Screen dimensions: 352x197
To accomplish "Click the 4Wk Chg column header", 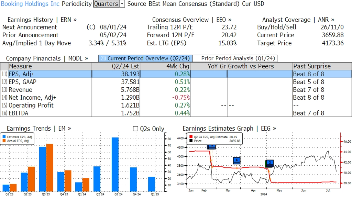I will tap(165, 66).
